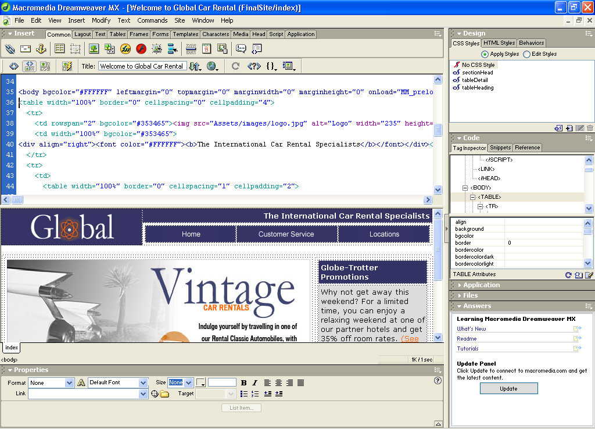Click the Hyperlink insert icon
This screenshot has height=429, width=595.
[x=10, y=49]
